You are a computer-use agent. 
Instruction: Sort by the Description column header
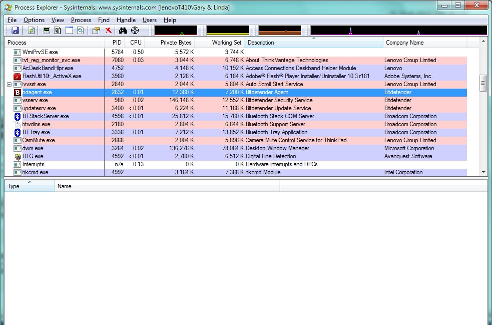point(314,43)
